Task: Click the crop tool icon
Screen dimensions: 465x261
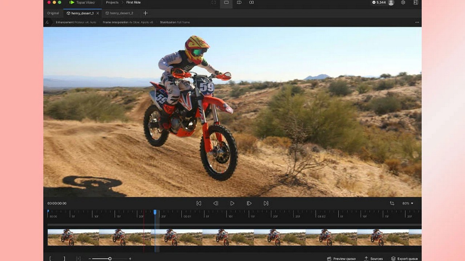Action: click(x=392, y=203)
